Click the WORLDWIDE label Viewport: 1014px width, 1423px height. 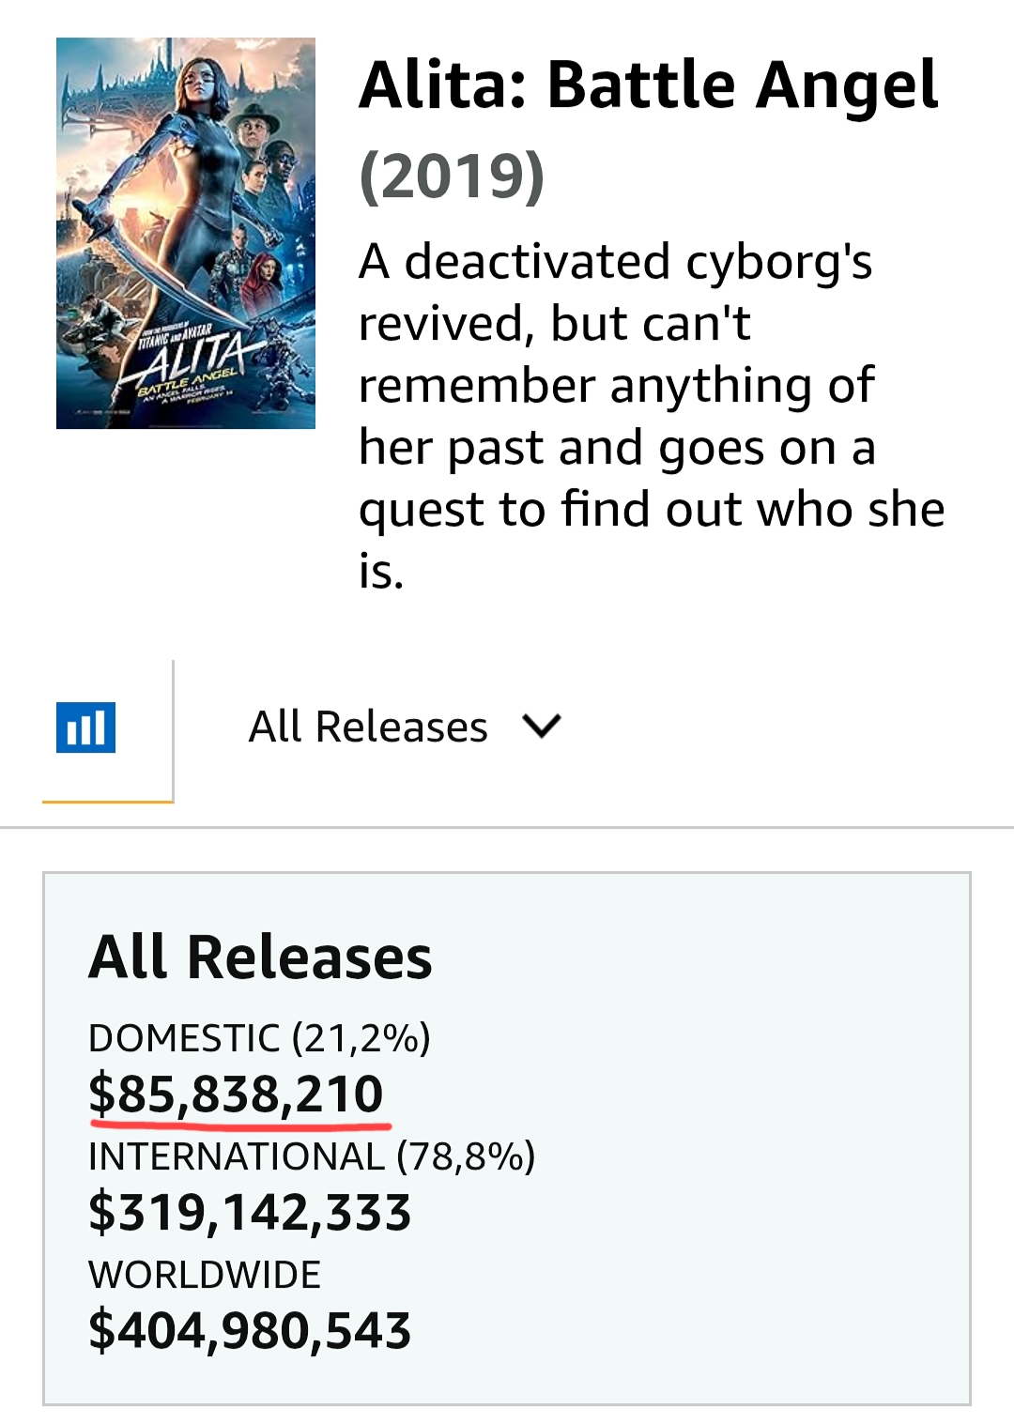(x=205, y=1275)
